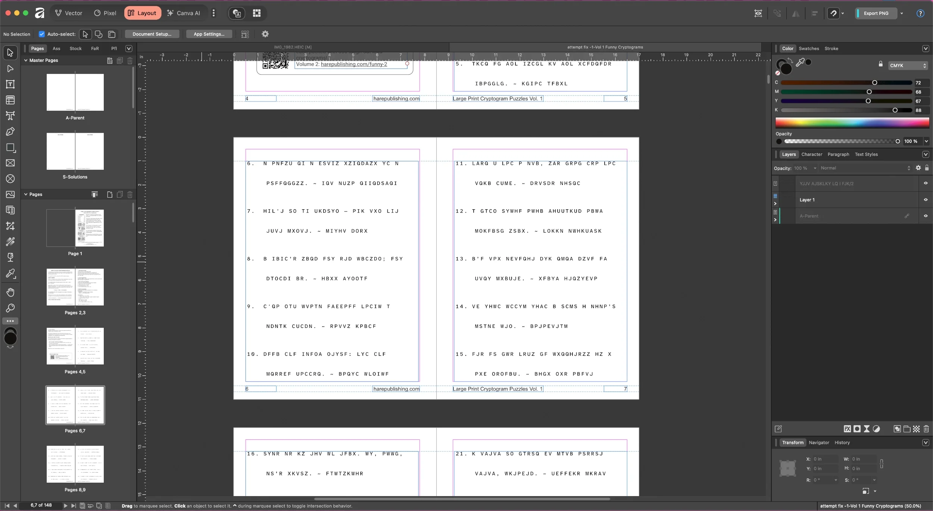933x511 pixels.
Task: Toggle the Auto-select checkbox
Action: (x=42, y=34)
